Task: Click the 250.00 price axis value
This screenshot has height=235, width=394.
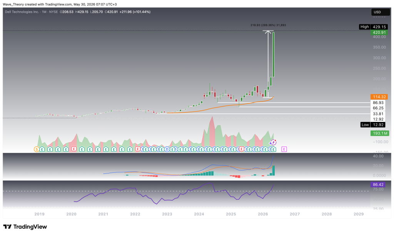Action: click(379, 68)
